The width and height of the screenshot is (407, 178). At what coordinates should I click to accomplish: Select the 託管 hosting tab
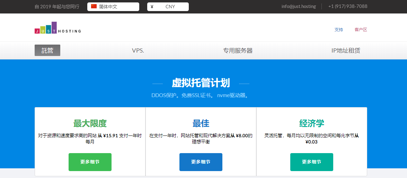[x=47, y=50]
